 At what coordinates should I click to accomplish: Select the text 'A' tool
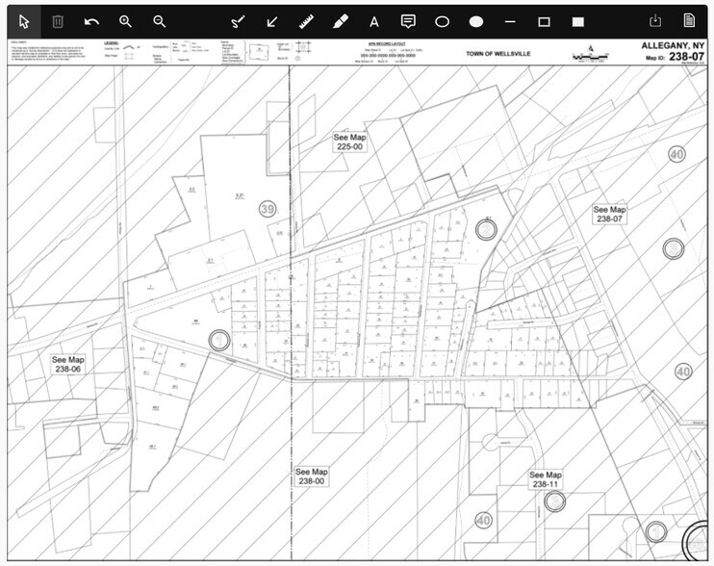(374, 22)
